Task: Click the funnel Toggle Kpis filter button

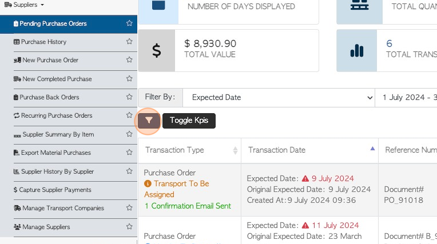Action: click(x=149, y=121)
